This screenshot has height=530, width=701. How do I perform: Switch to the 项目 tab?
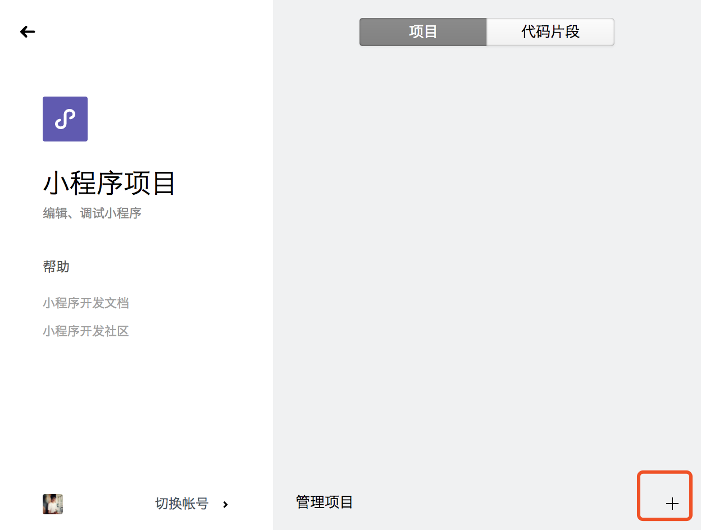[423, 32]
